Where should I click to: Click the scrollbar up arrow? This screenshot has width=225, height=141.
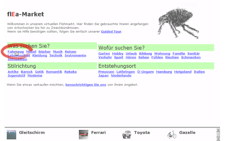pos(218,130)
